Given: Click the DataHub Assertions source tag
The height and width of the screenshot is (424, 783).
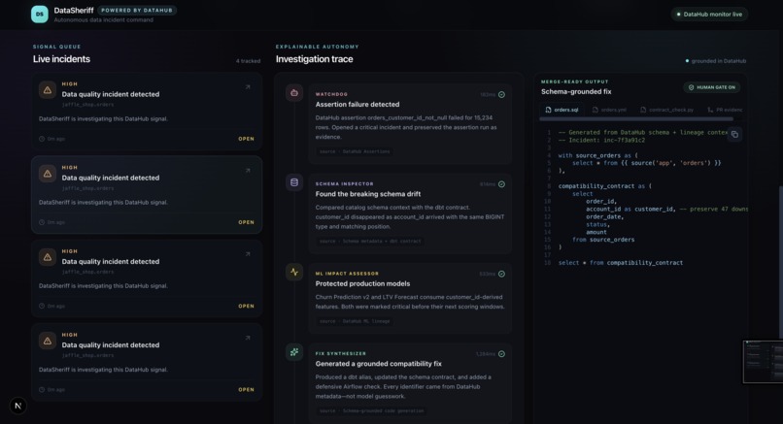Looking at the screenshot, I should 355,151.
